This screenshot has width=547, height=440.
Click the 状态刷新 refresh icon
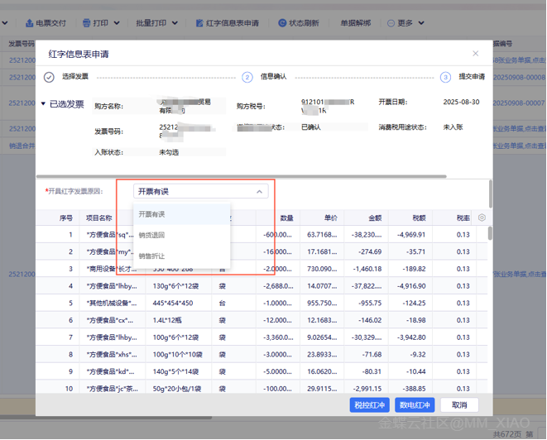tap(282, 23)
